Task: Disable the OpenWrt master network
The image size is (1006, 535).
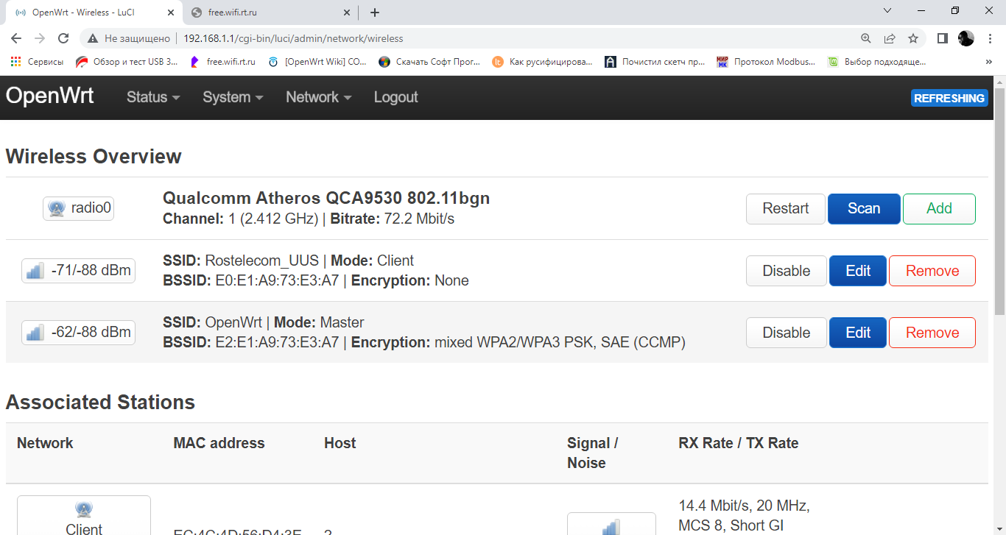Action: (786, 333)
